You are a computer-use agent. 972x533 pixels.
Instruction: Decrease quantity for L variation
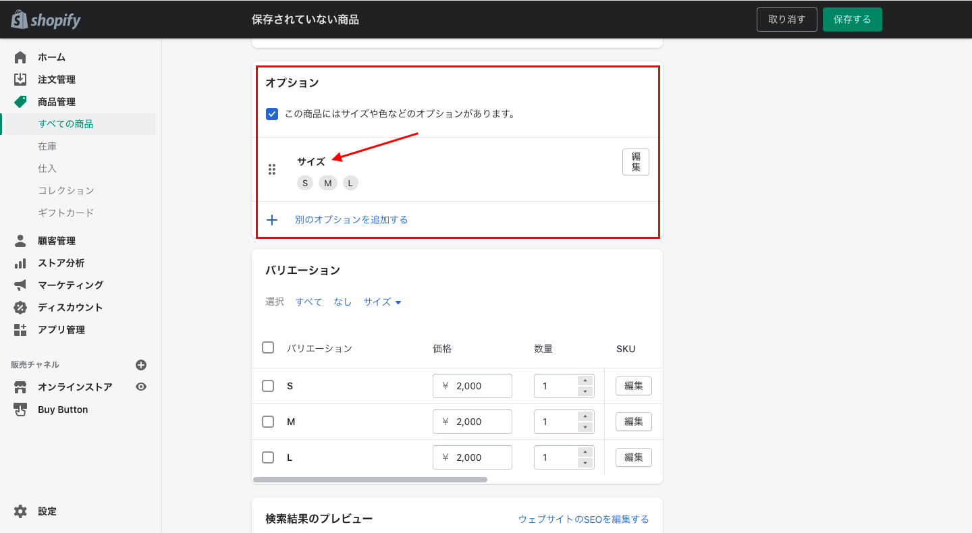click(x=585, y=463)
